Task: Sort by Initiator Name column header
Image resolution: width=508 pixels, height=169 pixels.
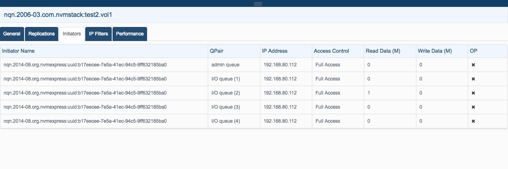Action: pyautogui.click(x=18, y=51)
